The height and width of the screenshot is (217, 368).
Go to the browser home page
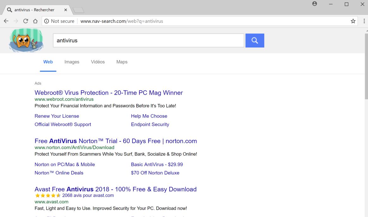pos(35,21)
